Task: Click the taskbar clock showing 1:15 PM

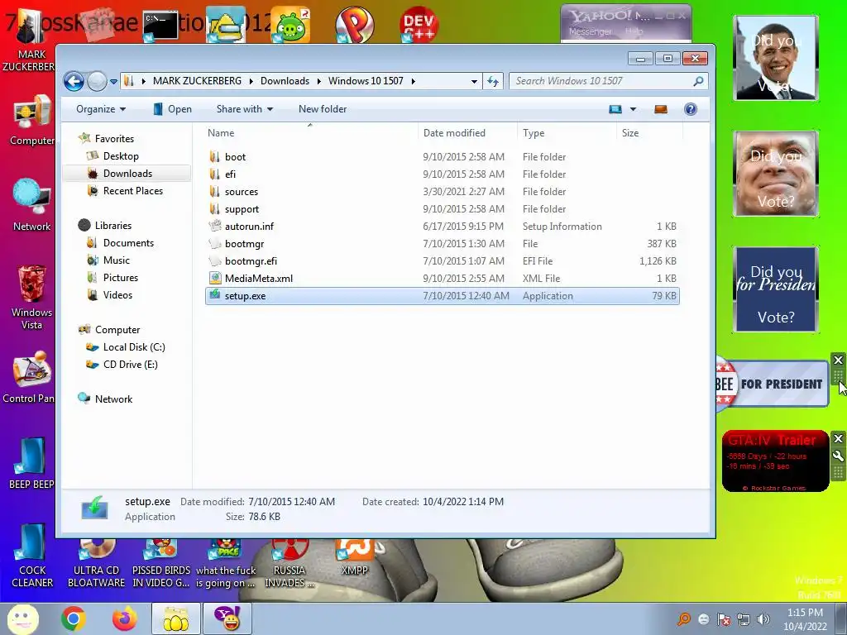Action: coord(806,619)
